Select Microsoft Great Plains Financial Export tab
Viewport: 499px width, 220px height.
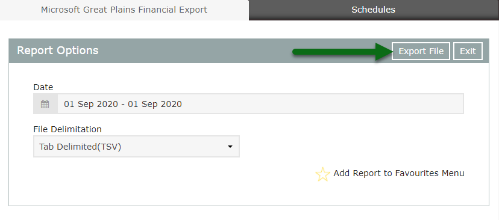click(124, 10)
